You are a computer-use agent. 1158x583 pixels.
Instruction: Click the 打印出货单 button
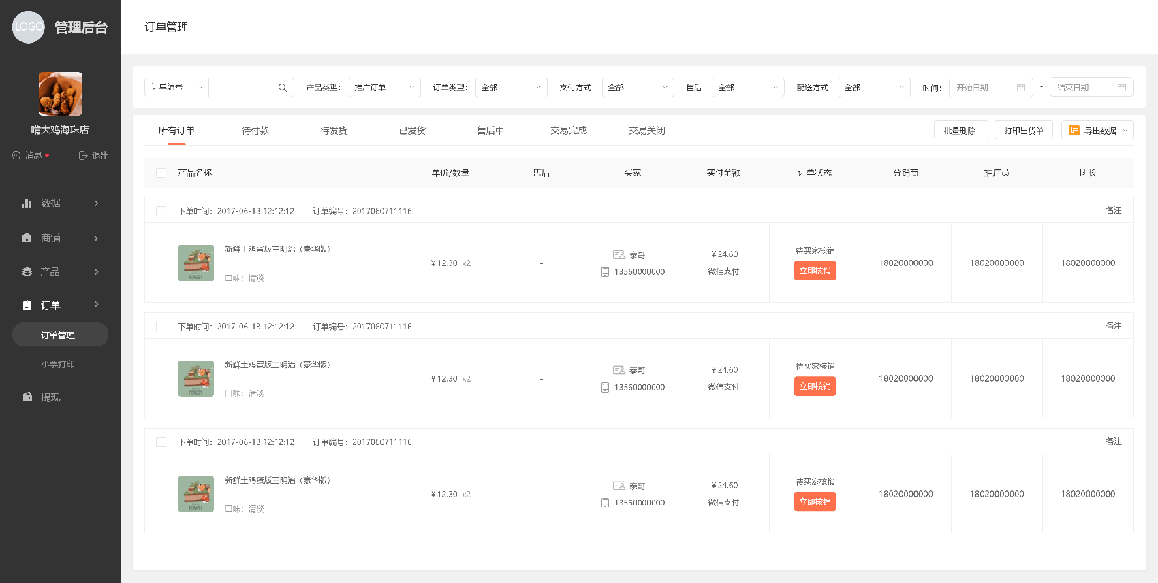tap(1024, 130)
